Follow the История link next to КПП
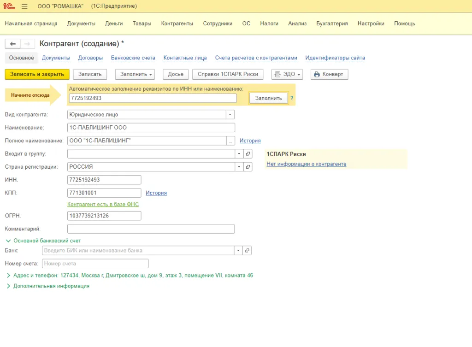The image size is (472, 347). point(156,193)
